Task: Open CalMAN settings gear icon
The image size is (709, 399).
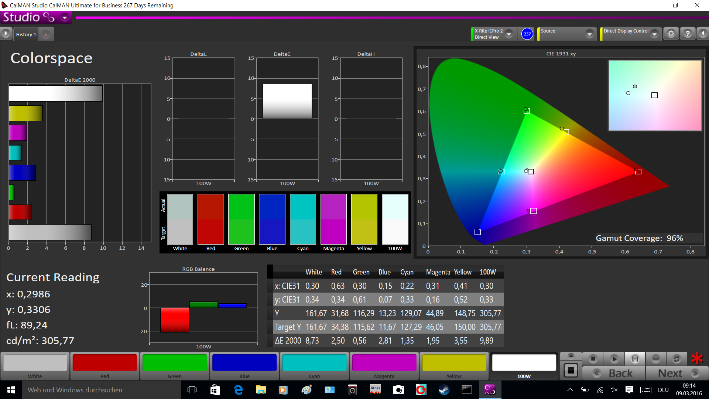Action: coord(671,34)
